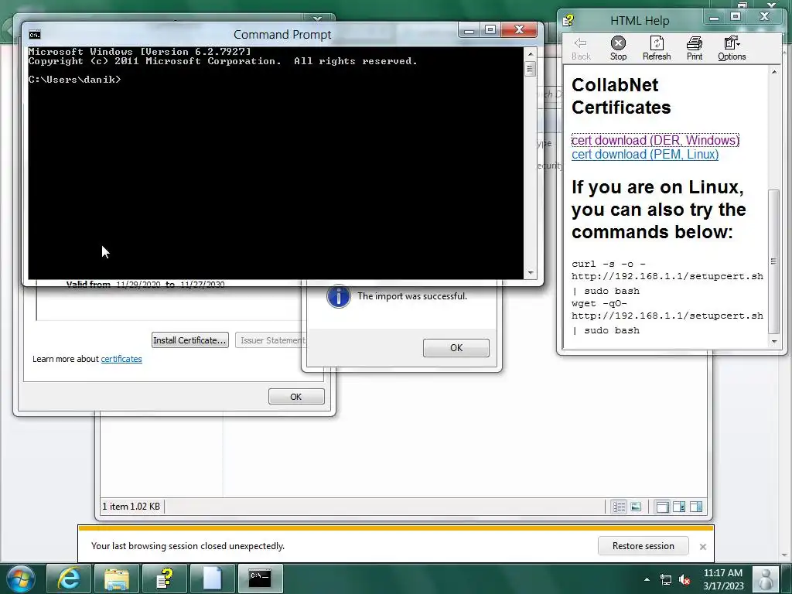Print the HTML Help topic
This screenshot has width=792, height=594.
pos(695,49)
